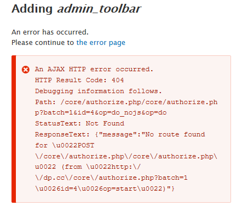242x217 pixels.
Task: Click the '\/dp.cc\/core' URL line
Action: [111, 178]
